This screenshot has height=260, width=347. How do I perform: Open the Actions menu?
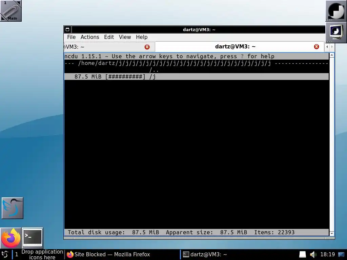pos(89,37)
